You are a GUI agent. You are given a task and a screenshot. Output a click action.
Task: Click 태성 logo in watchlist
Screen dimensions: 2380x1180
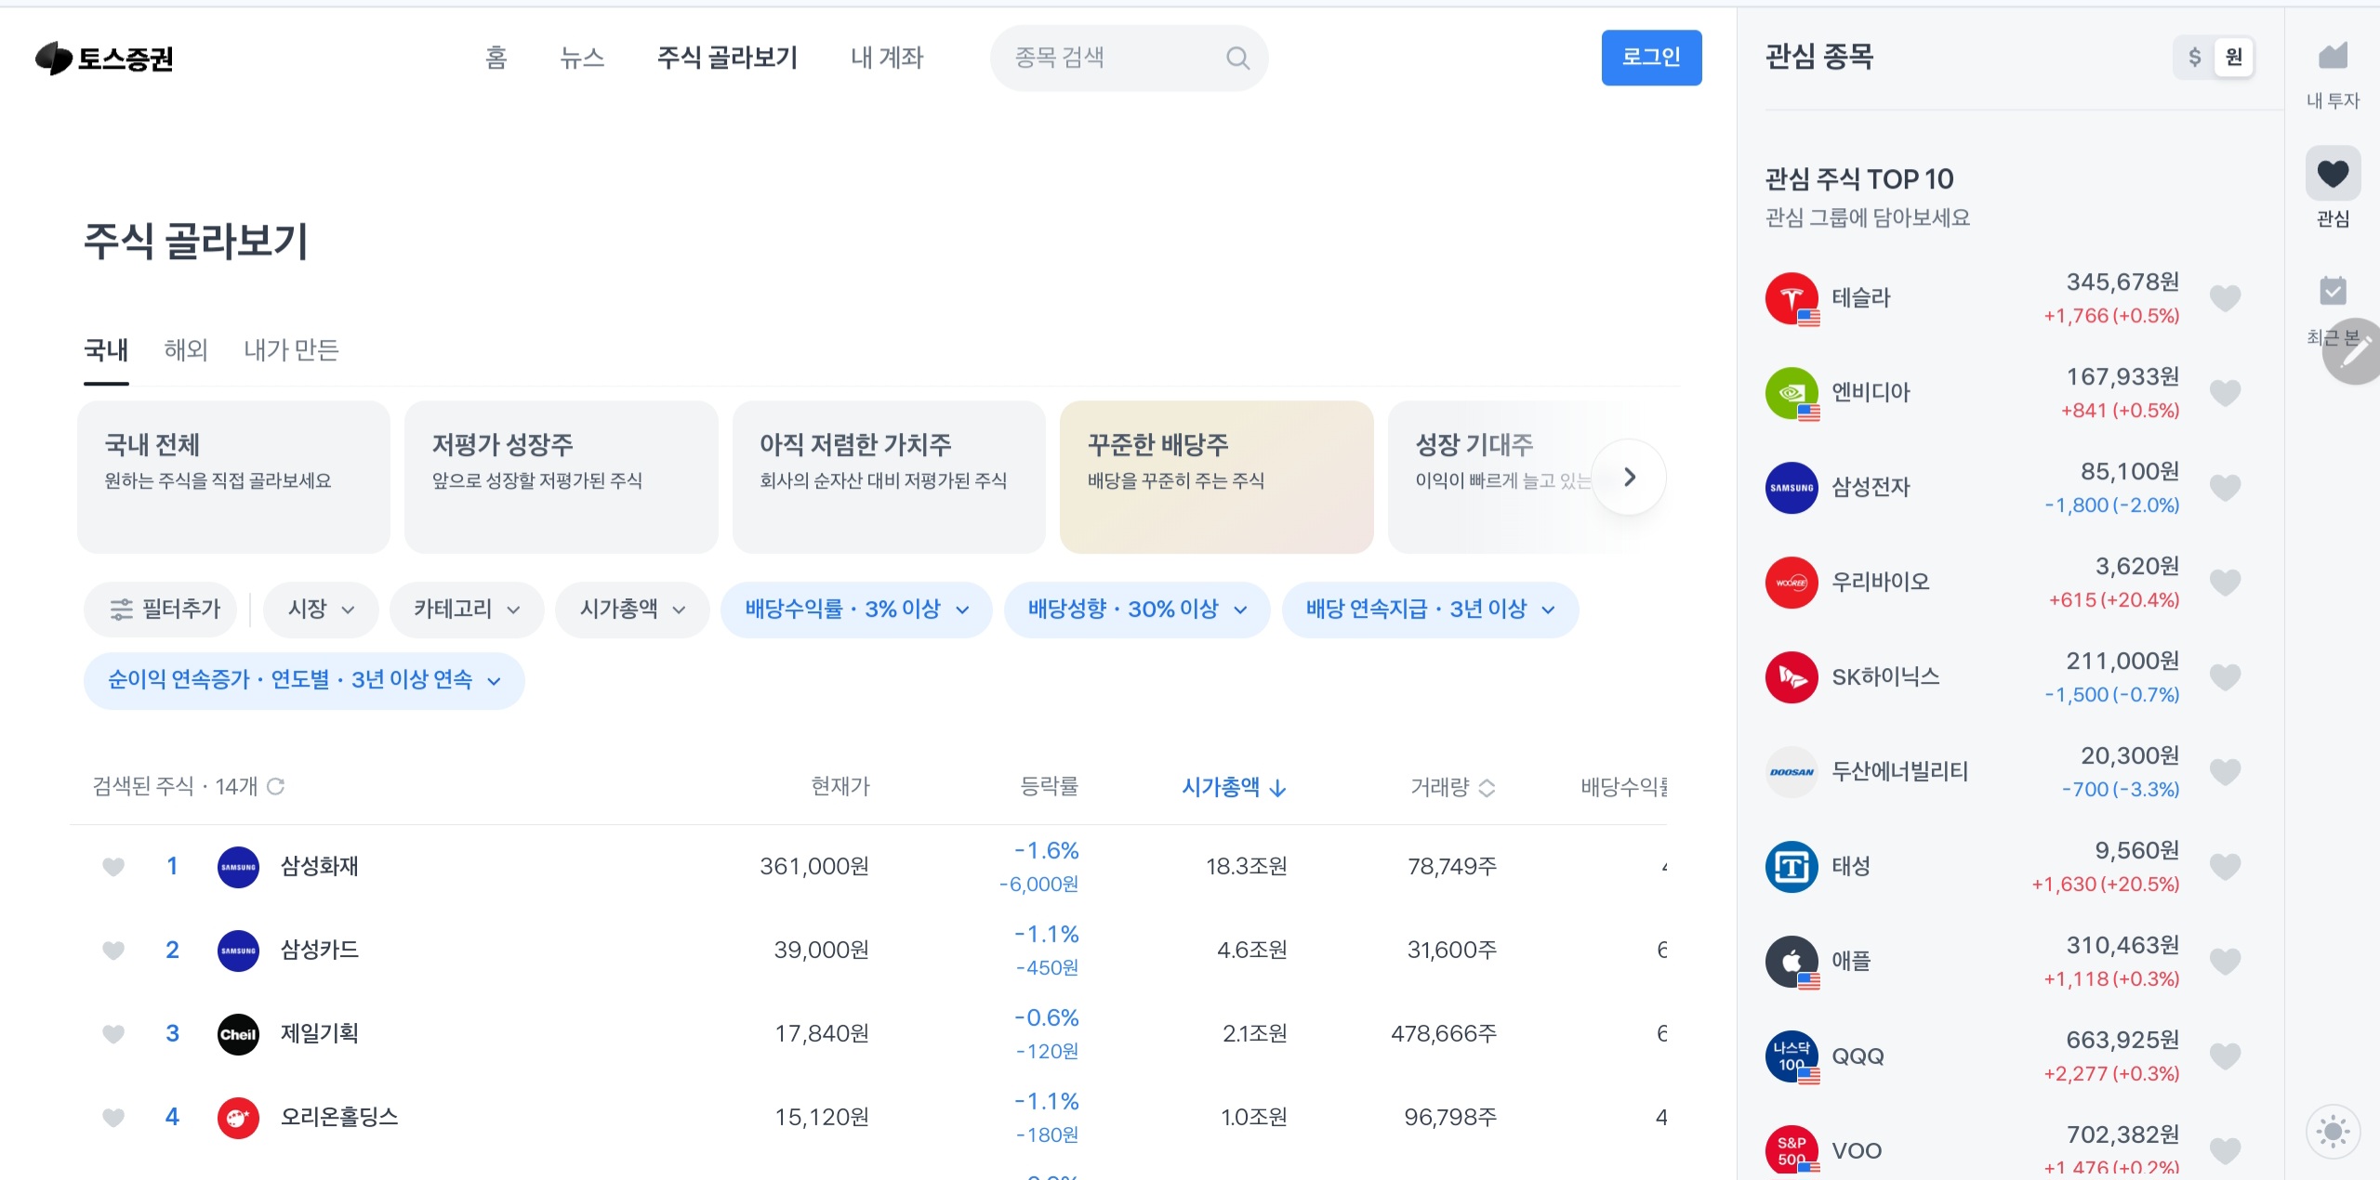coord(1792,867)
